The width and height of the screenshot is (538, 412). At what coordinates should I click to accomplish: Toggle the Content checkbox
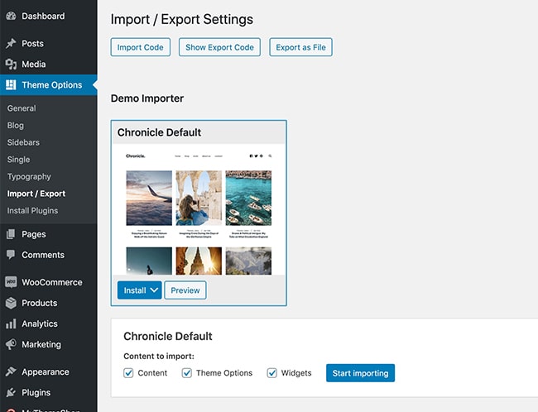pos(128,373)
